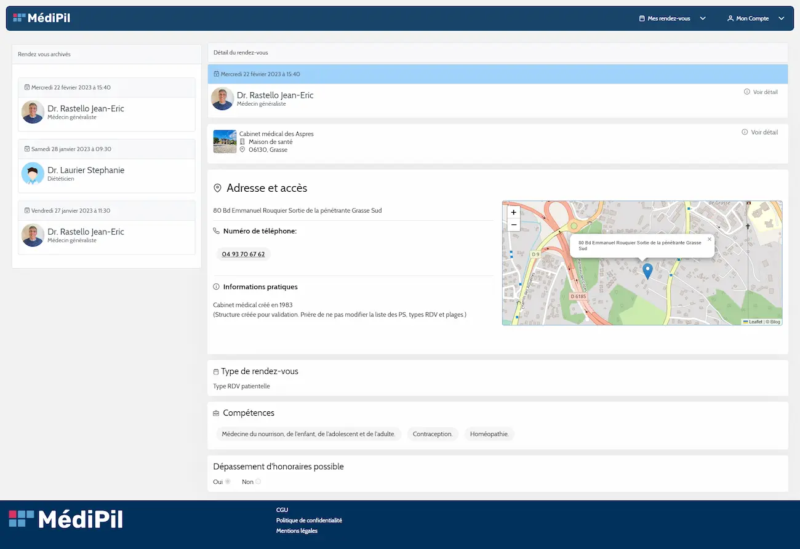This screenshot has width=800, height=549.
Task: Select Non for dépassement d'honoraires
Action: coord(258,482)
